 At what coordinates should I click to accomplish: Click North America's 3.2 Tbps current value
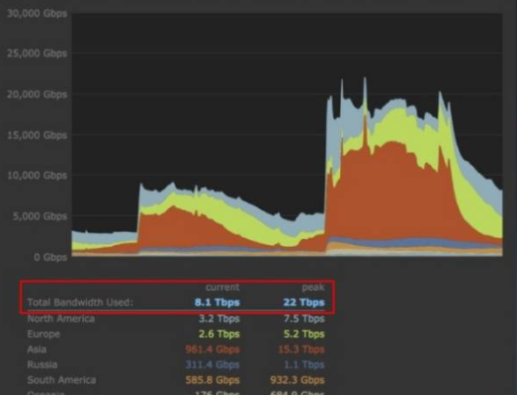tap(219, 319)
